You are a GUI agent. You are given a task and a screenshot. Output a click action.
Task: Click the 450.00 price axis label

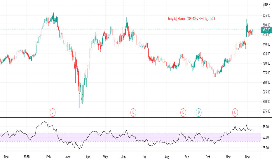pyautogui.click(x=266, y=44)
